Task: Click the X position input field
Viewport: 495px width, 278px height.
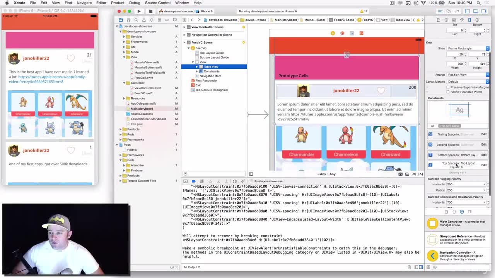Action: pyautogui.click(x=455, y=54)
